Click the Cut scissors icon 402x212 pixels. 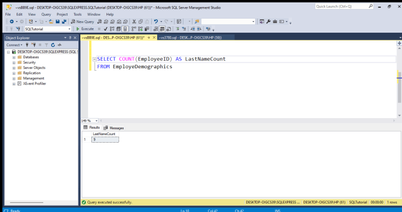click(134, 22)
